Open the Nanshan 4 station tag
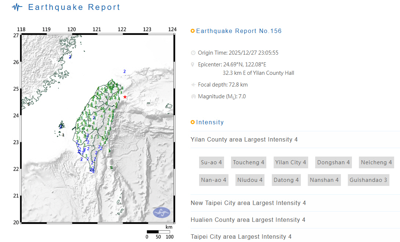Viewport: 400px width, 242px height. (x=324, y=180)
